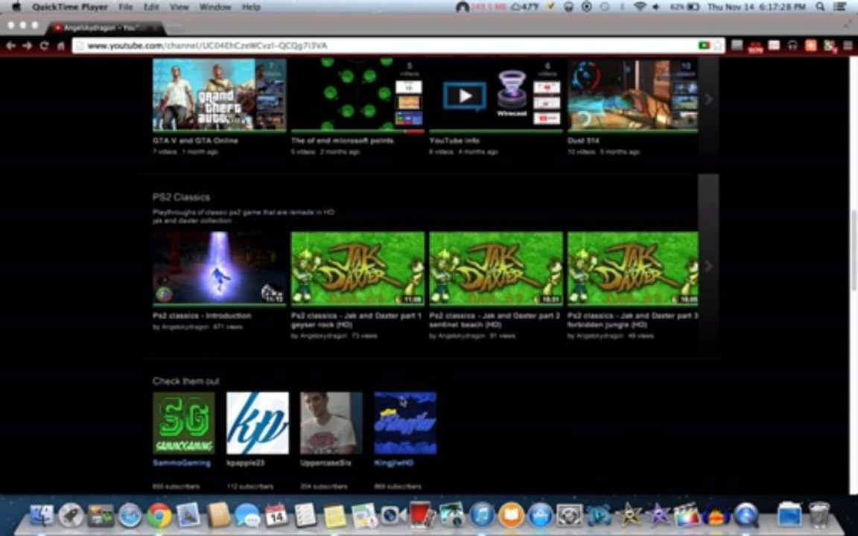Click the kpapple23 channel name

pos(246,463)
